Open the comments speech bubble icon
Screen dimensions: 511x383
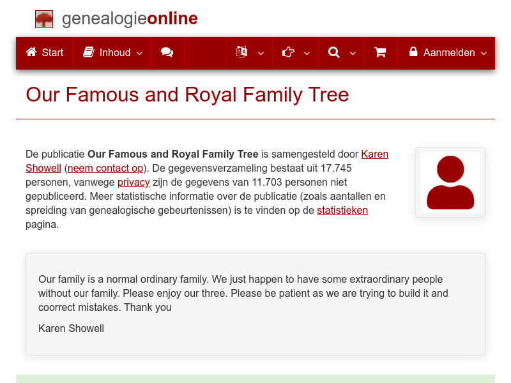click(x=167, y=53)
